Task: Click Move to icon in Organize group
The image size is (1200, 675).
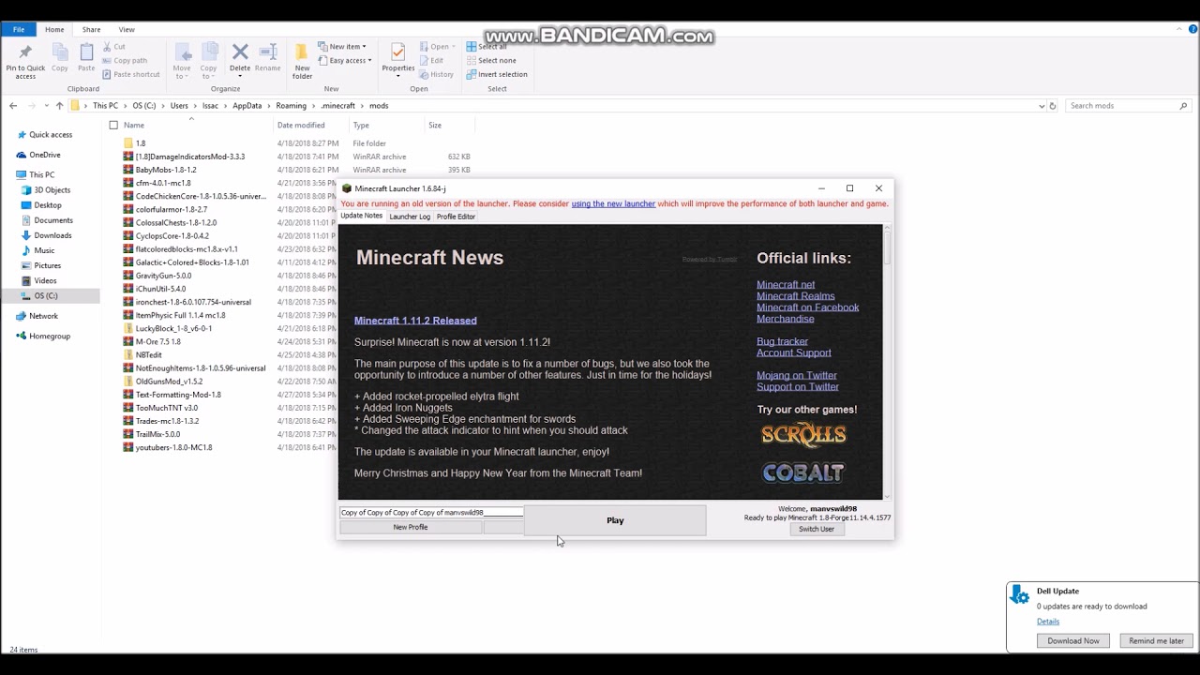Action: tap(182, 52)
